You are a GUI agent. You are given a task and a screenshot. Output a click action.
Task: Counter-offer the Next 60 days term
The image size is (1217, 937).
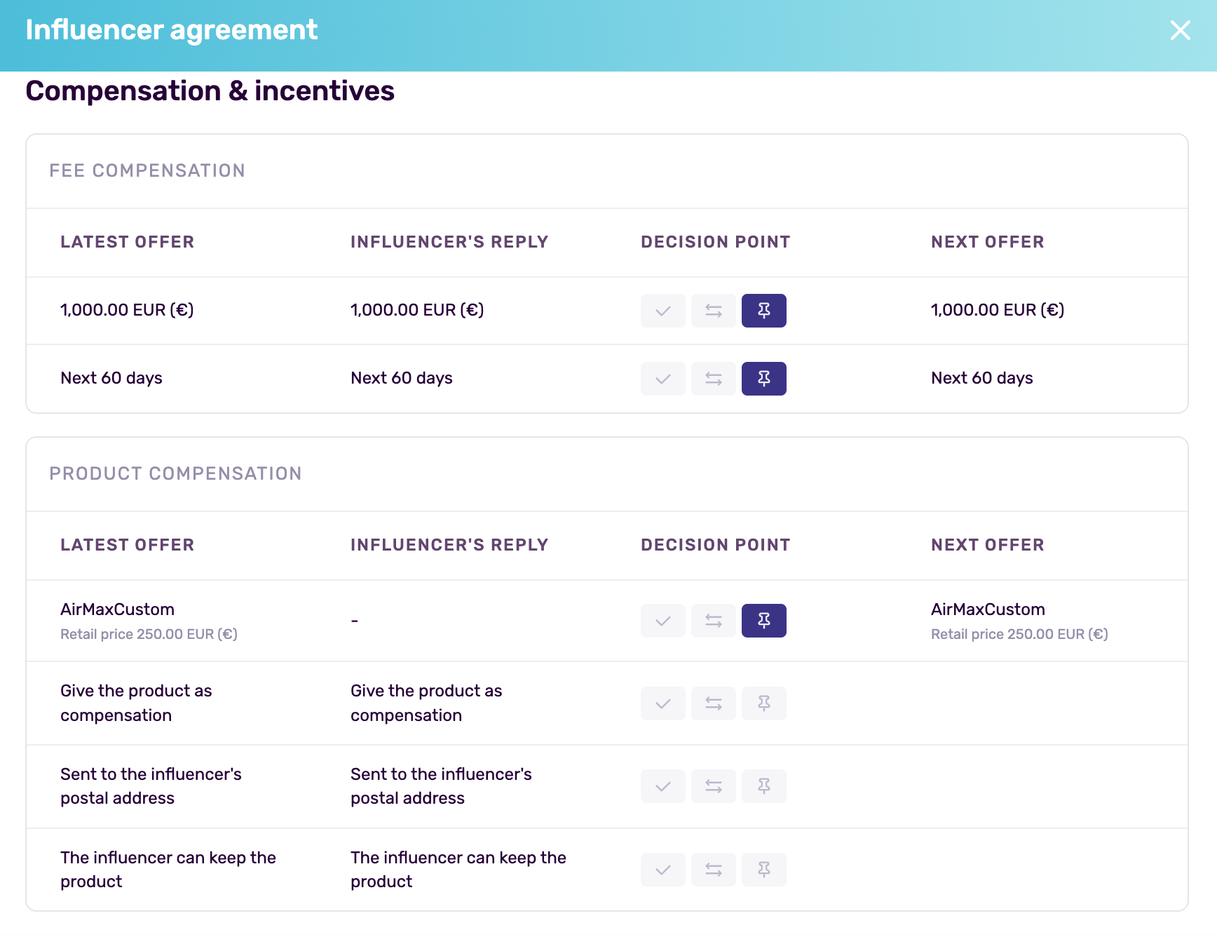point(713,379)
